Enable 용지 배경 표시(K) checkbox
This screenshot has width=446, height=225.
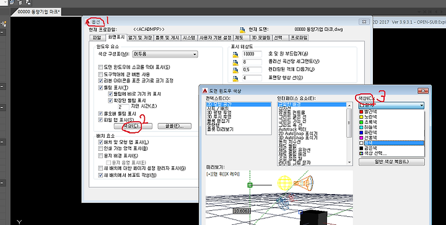pyautogui.click(x=100, y=156)
